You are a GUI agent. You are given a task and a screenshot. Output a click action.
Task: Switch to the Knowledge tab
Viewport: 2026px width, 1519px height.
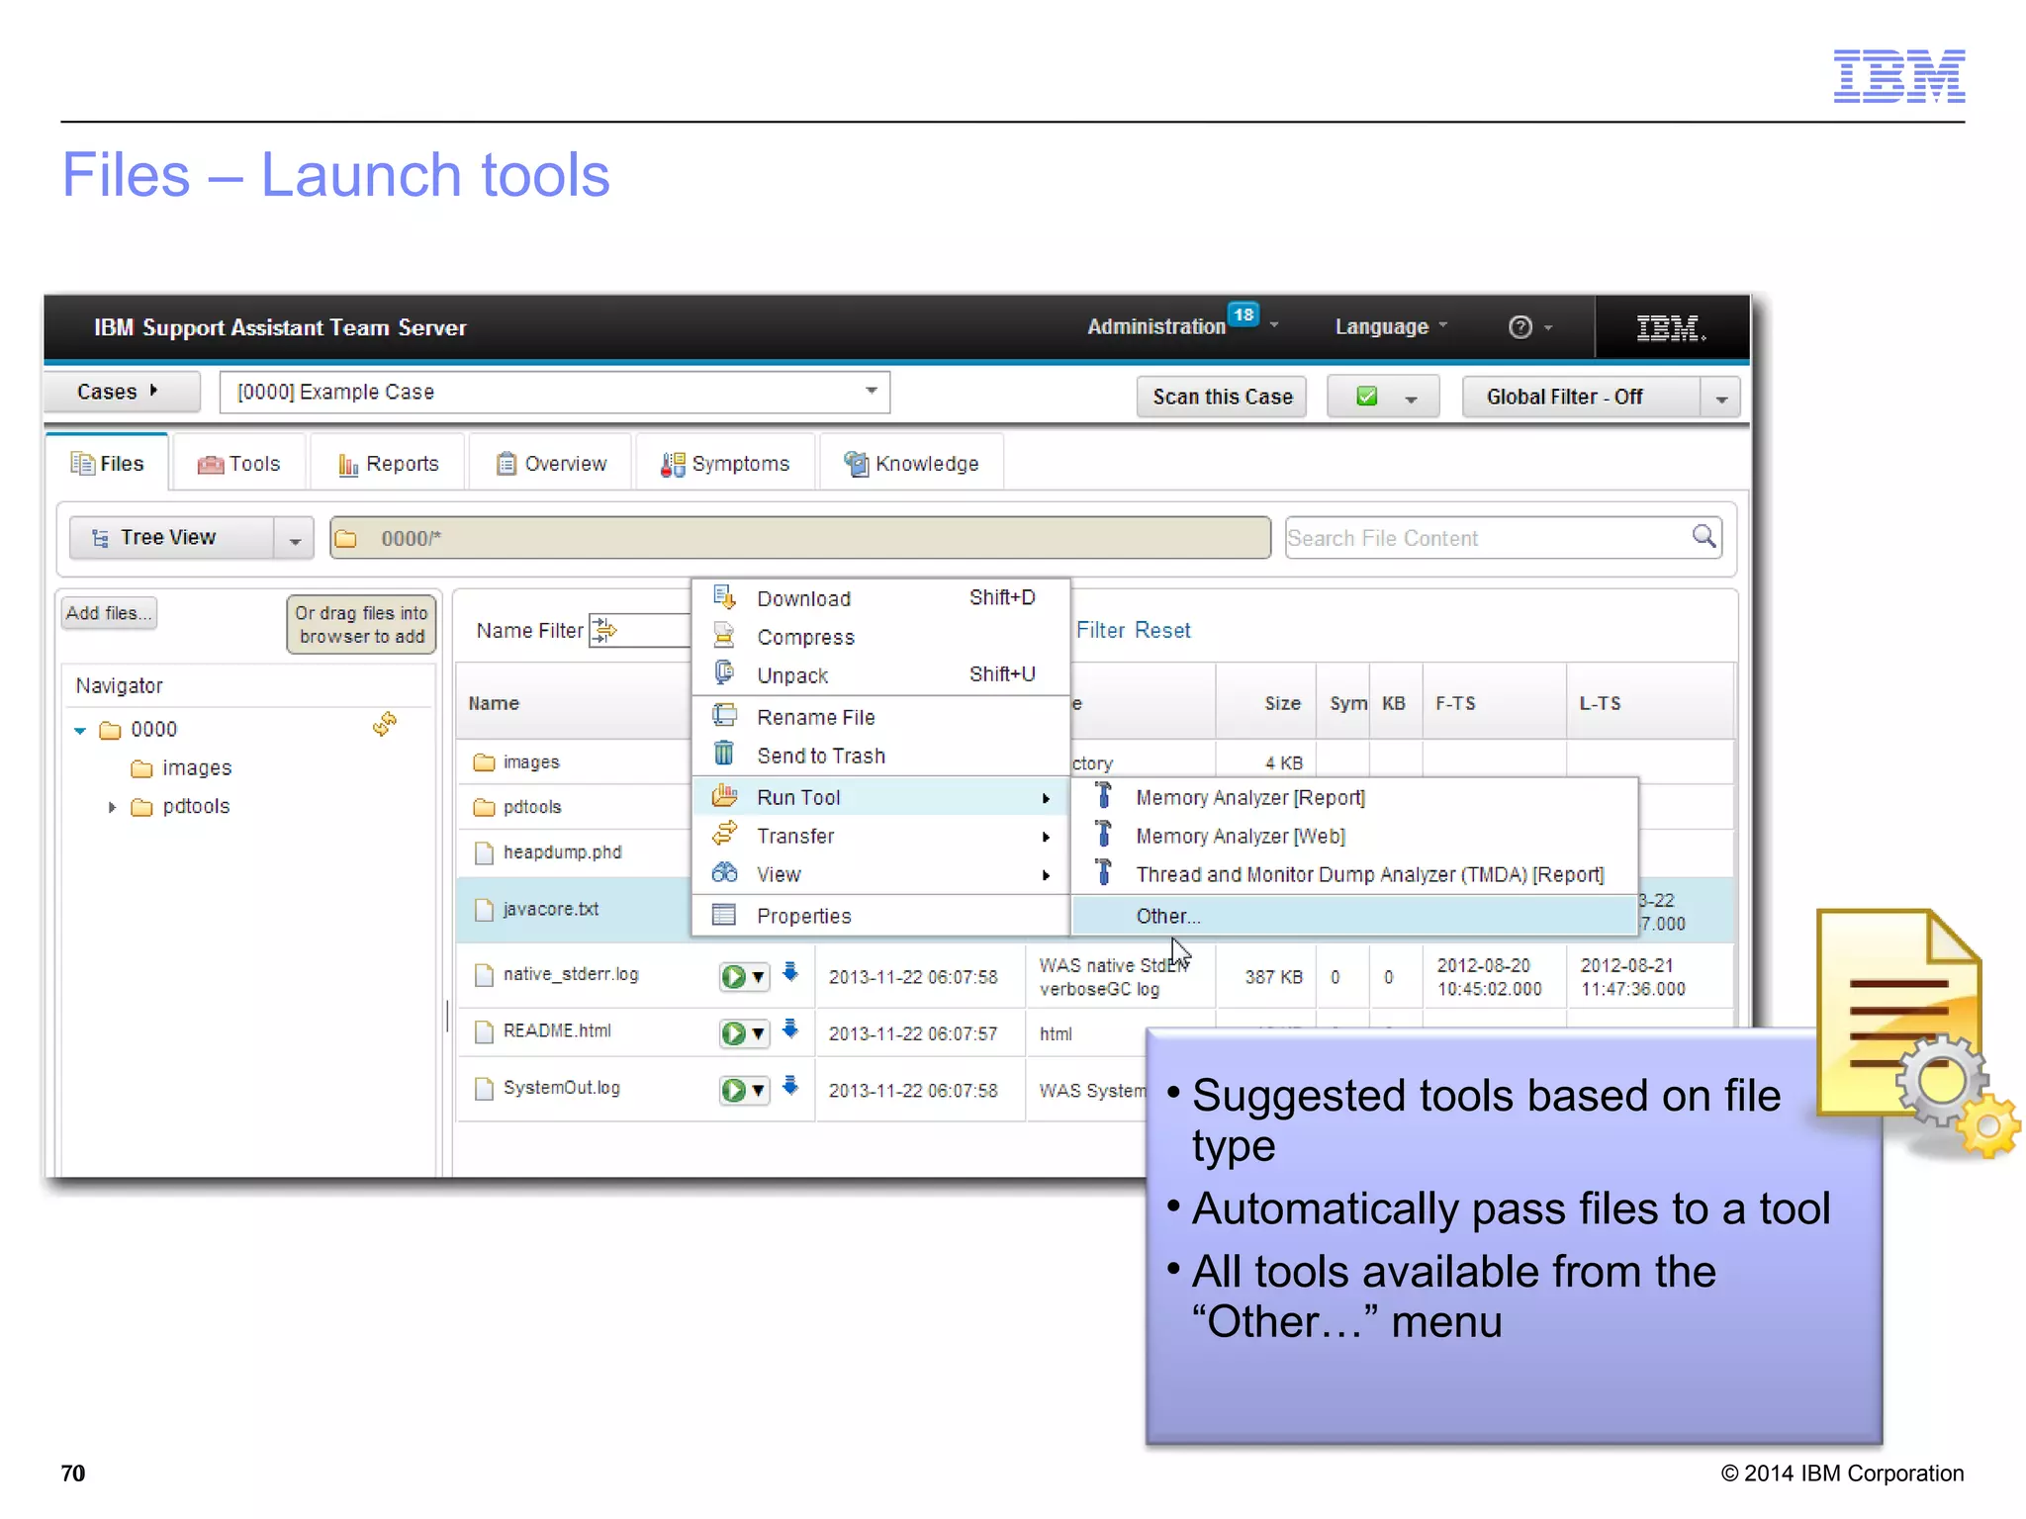(x=911, y=464)
